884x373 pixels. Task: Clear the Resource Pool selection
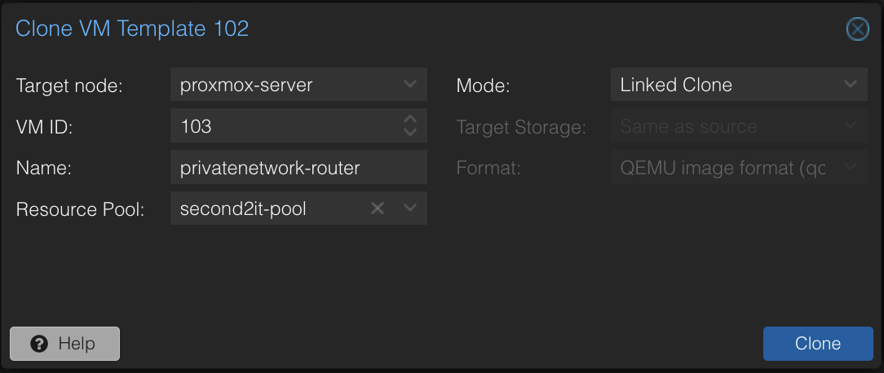(x=378, y=208)
